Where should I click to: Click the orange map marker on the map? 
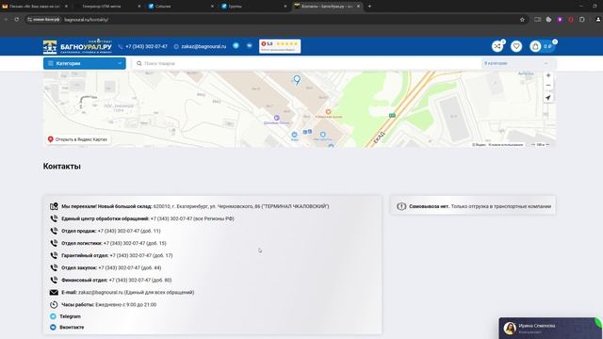[328, 111]
